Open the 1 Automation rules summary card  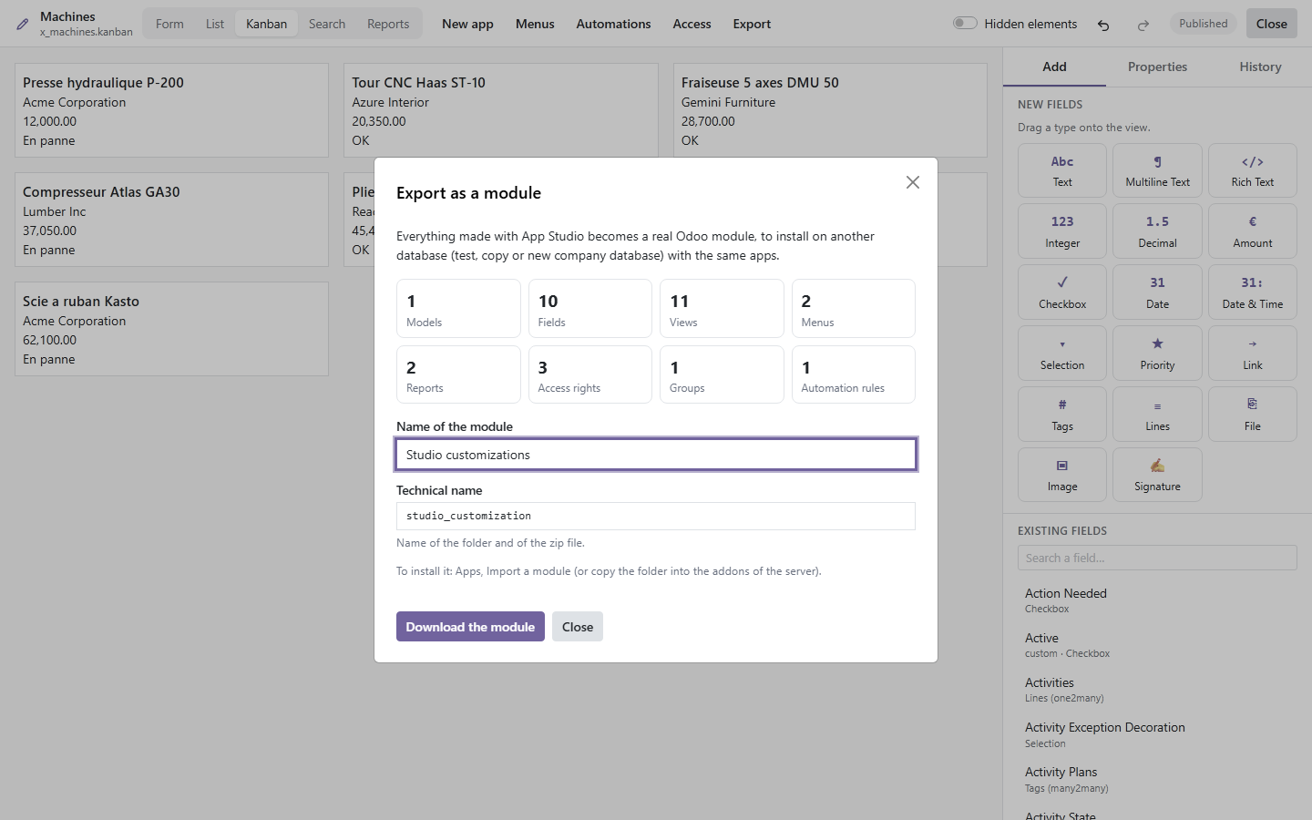[854, 374]
